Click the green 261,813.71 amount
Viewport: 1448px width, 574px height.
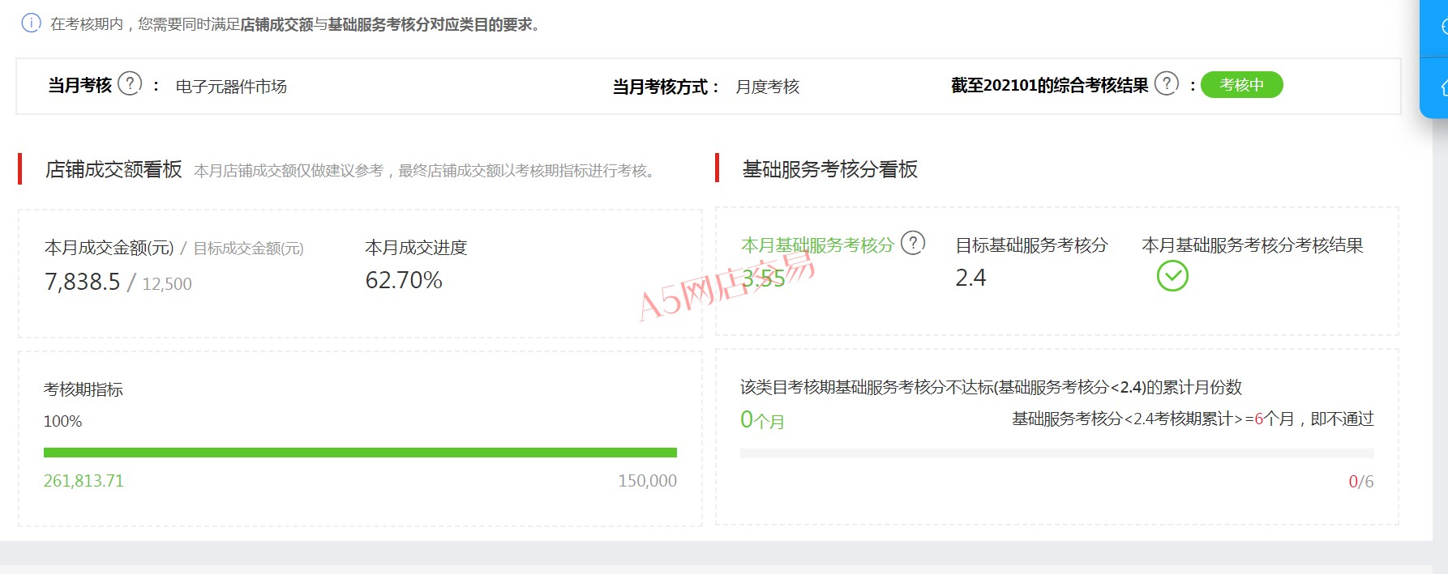tap(84, 481)
